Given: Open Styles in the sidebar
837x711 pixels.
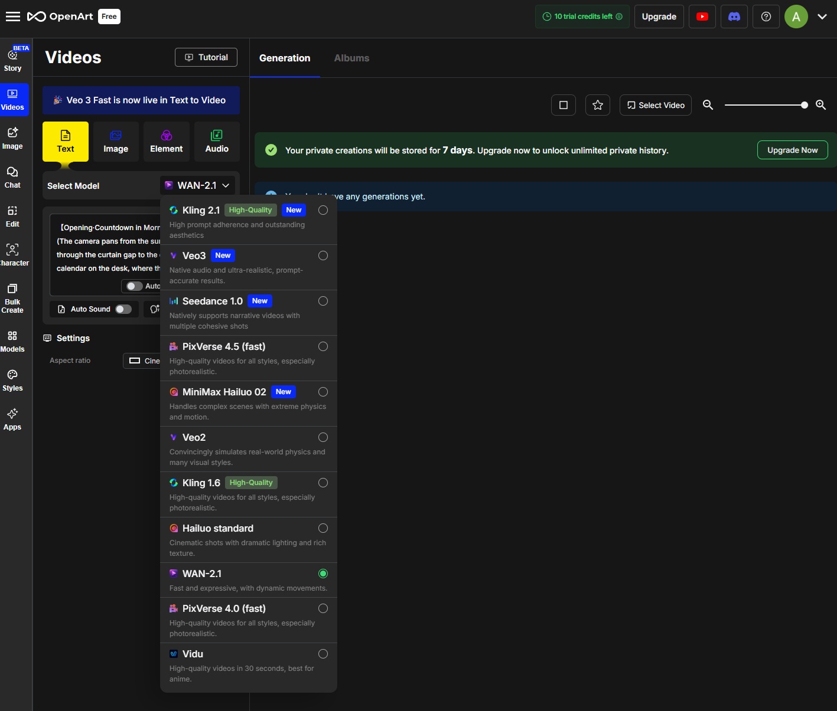Looking at the screenshot, I should (12, 381).
